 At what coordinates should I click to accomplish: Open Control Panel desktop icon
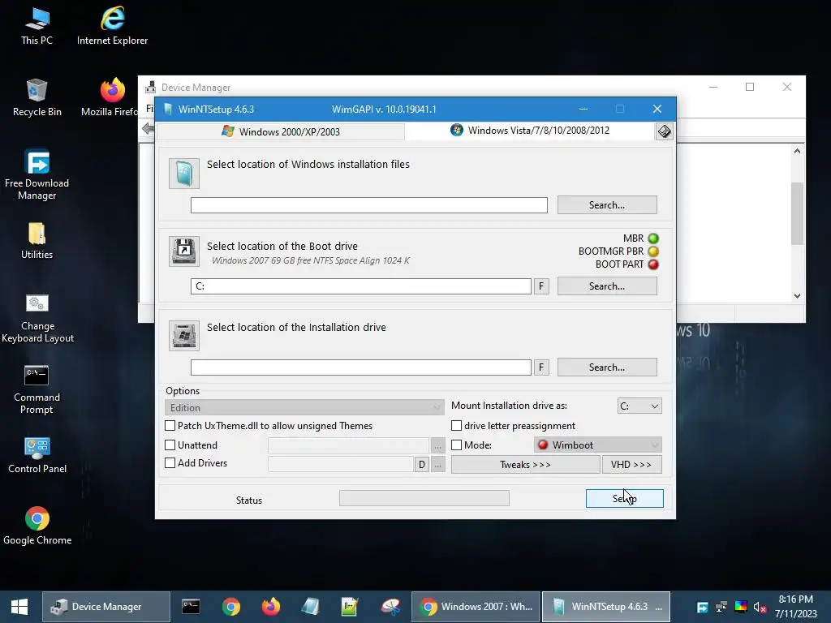37,455
